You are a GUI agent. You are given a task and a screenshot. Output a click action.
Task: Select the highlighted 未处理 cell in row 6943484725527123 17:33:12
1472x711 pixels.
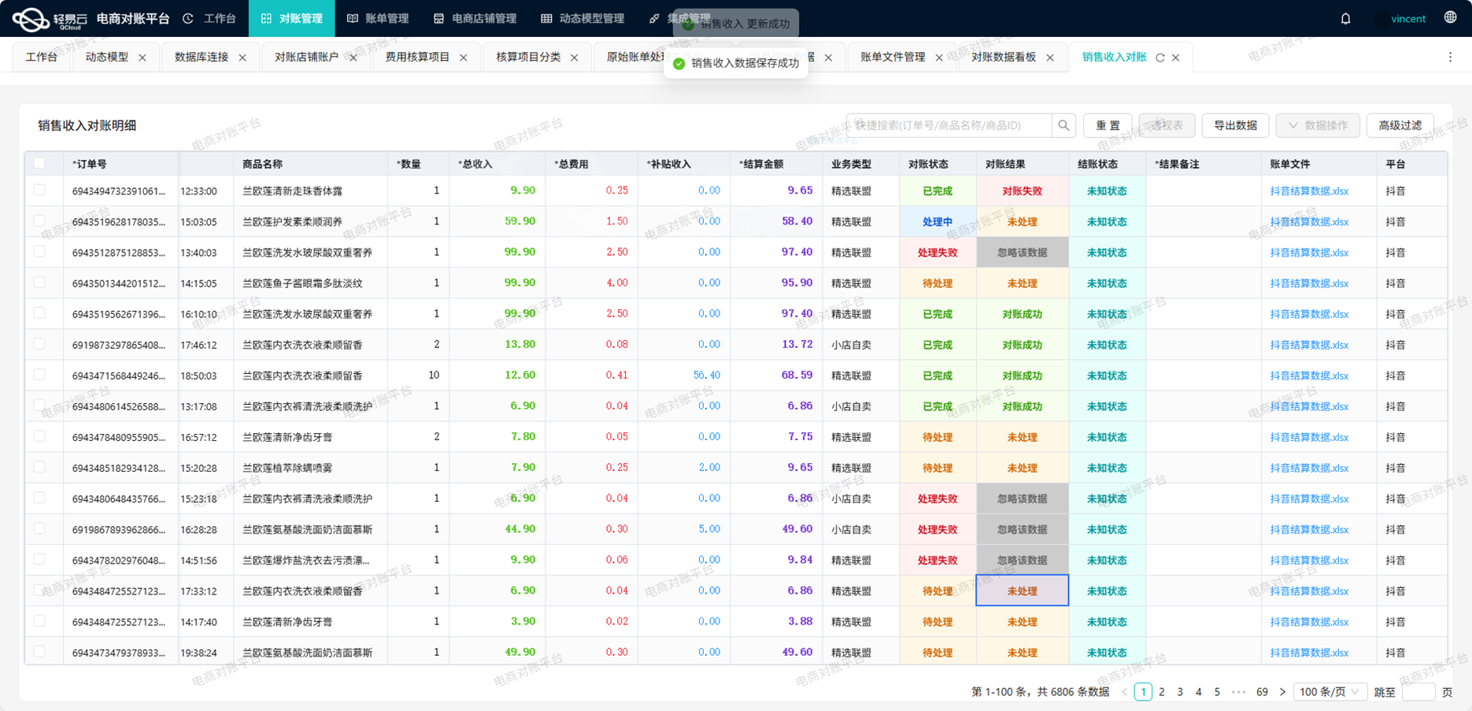pyautogui.click(x=1022, y=591)
